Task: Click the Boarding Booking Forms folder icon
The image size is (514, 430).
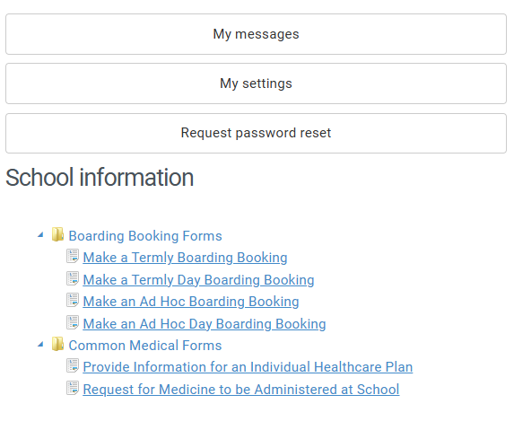Action: [x=57, y=234]
